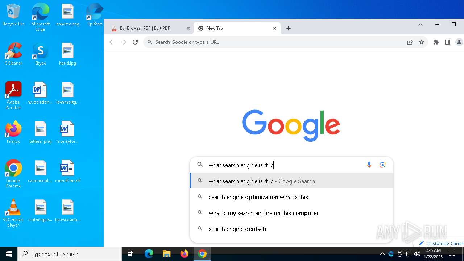
Task: Switch to Chrome taskbar button
Action: pyautogui.click(x=202, y=254)
